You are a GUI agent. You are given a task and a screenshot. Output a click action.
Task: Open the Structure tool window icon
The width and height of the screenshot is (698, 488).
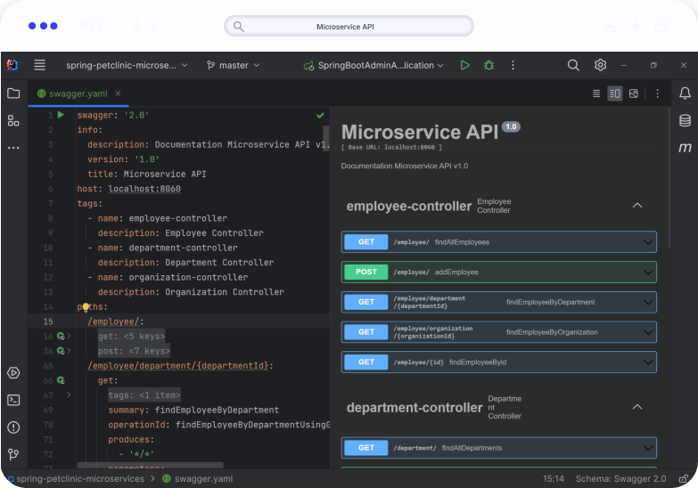coord(13,120)
